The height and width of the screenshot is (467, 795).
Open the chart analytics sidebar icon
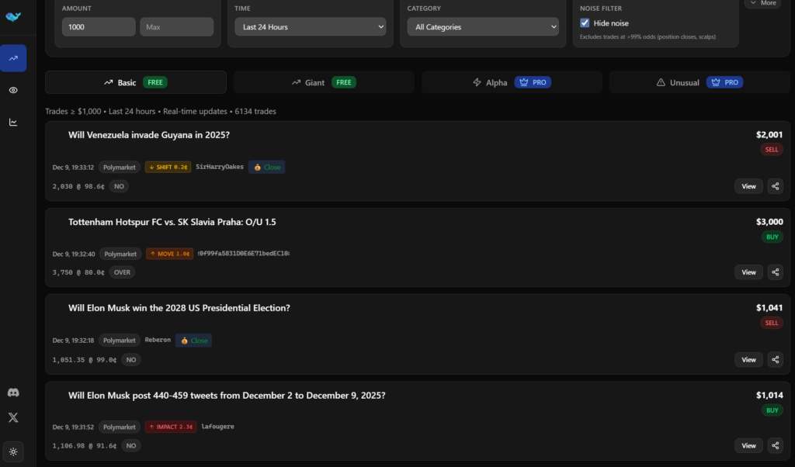(13, 122)
